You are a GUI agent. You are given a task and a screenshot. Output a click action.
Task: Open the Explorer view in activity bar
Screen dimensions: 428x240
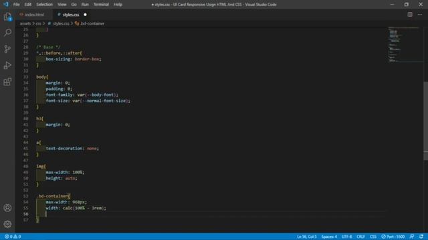tap(7, 17)
